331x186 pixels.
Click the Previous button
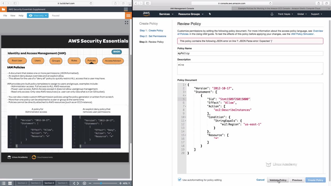pyautogui.click(x=297, y=180)
